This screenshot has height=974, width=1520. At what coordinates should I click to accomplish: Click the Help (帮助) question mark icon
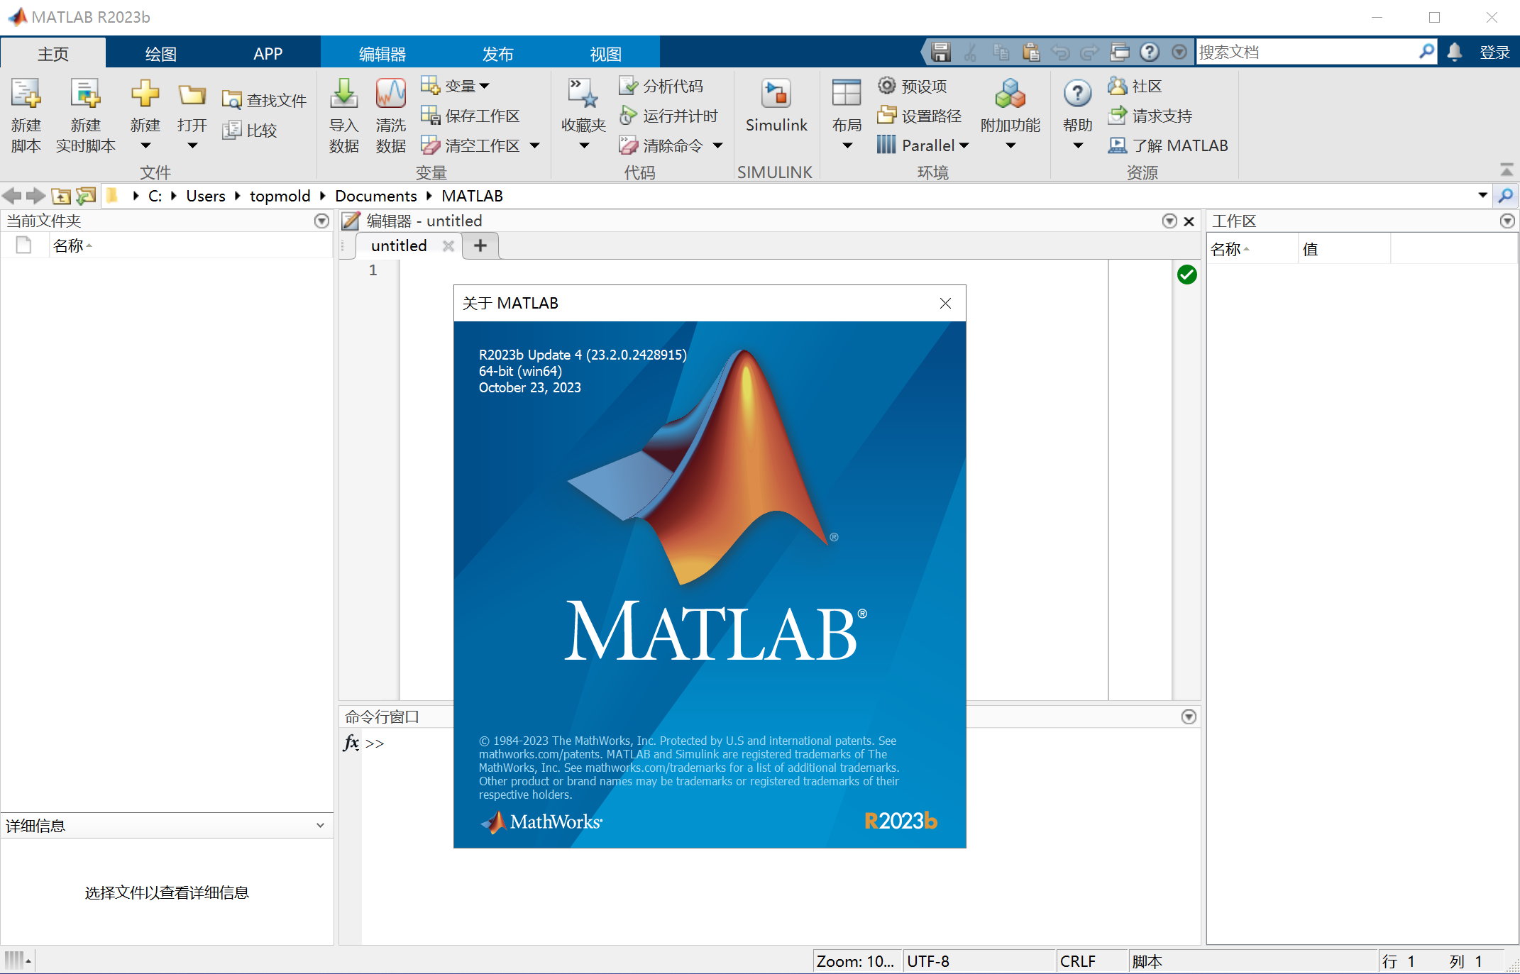click(1077, 94)
